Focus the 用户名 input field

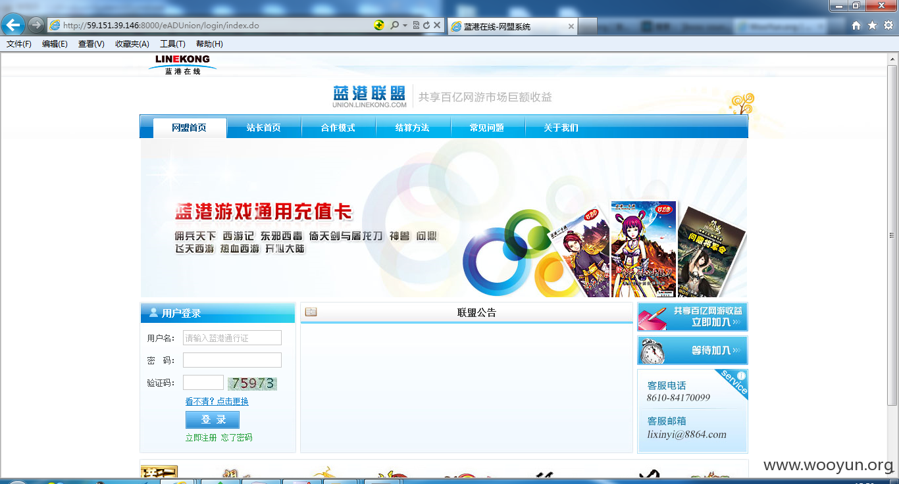[x=232, y=338]
